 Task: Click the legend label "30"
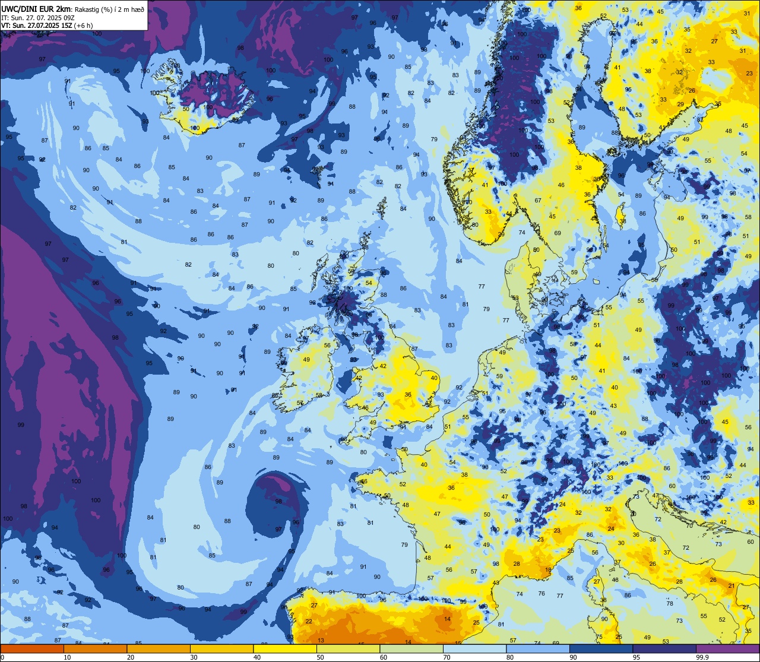click(194, 657)
